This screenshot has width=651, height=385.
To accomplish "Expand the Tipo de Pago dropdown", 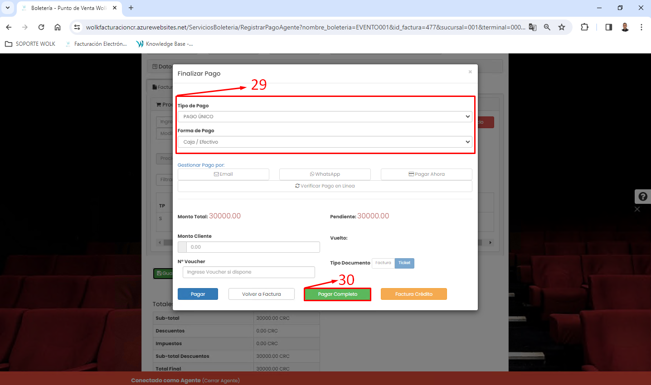I will 325,116.
